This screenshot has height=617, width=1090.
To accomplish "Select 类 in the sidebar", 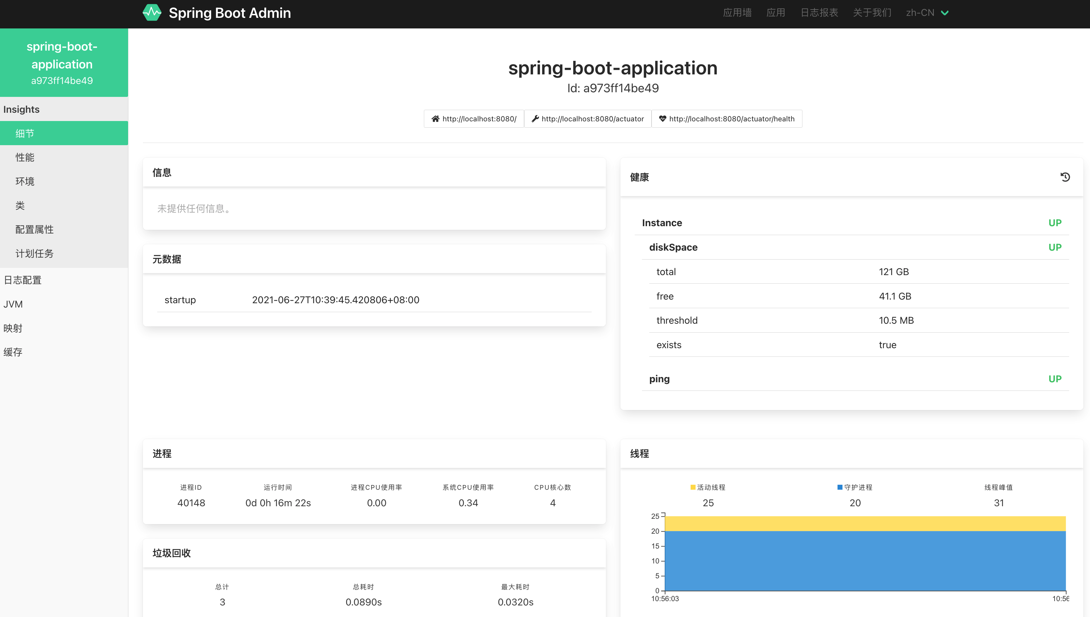I will tap(64, 206).
